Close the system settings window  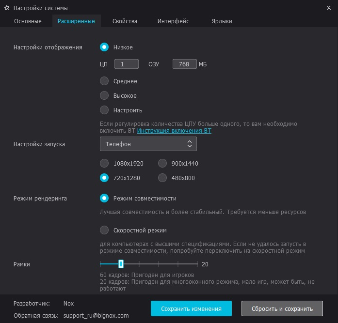click(330, 8)
